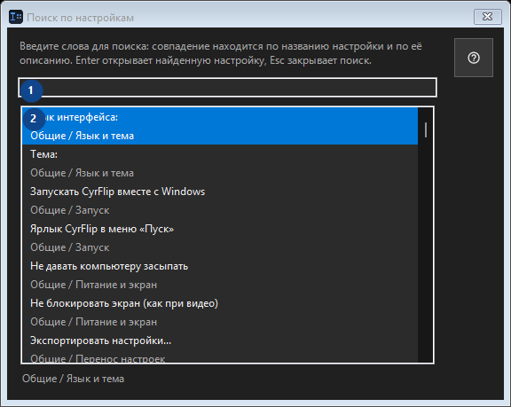Click the help question mark button

473,58
